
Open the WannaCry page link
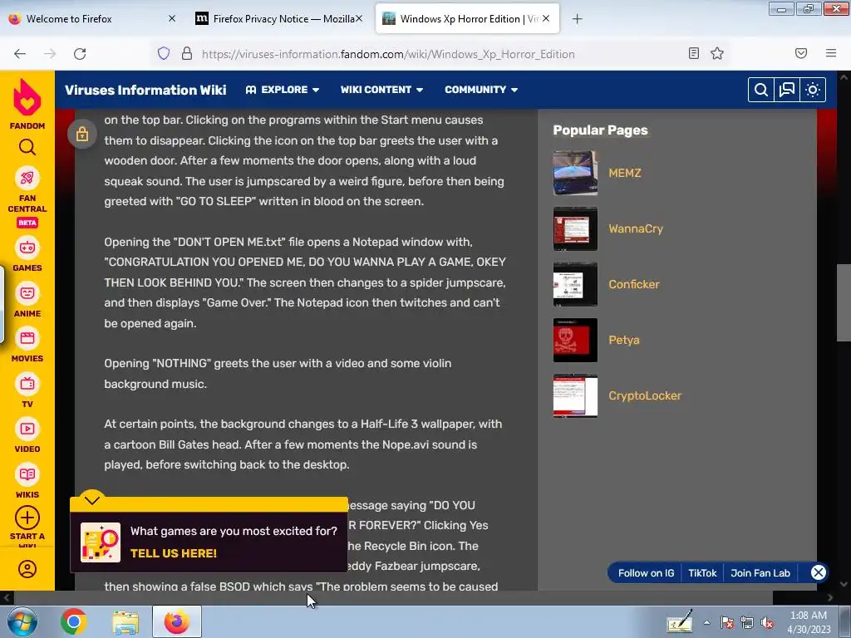click(x=636, y=228)
